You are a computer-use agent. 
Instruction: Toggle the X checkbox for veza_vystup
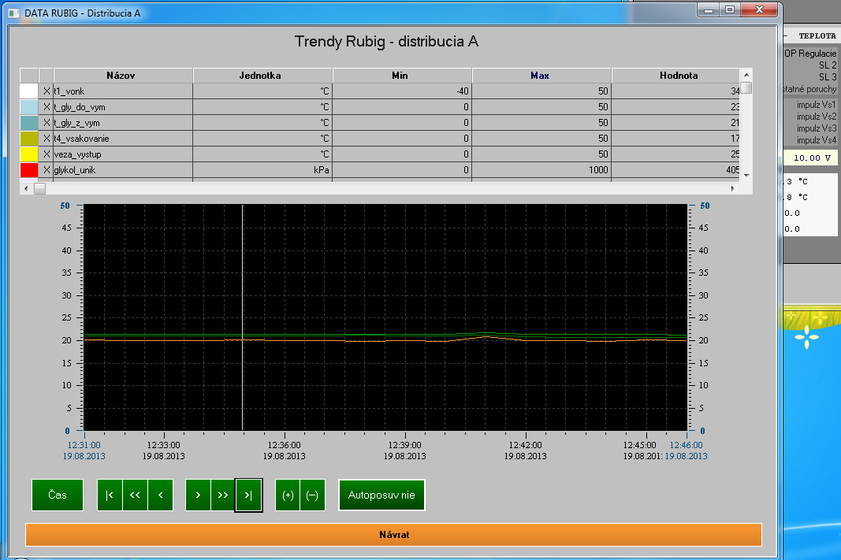tap(47, 154)
